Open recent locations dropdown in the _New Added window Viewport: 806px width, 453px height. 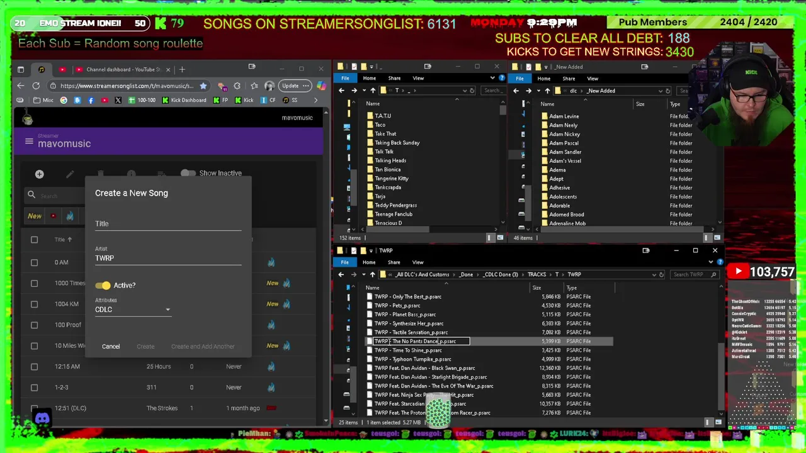tap(538, 91)
